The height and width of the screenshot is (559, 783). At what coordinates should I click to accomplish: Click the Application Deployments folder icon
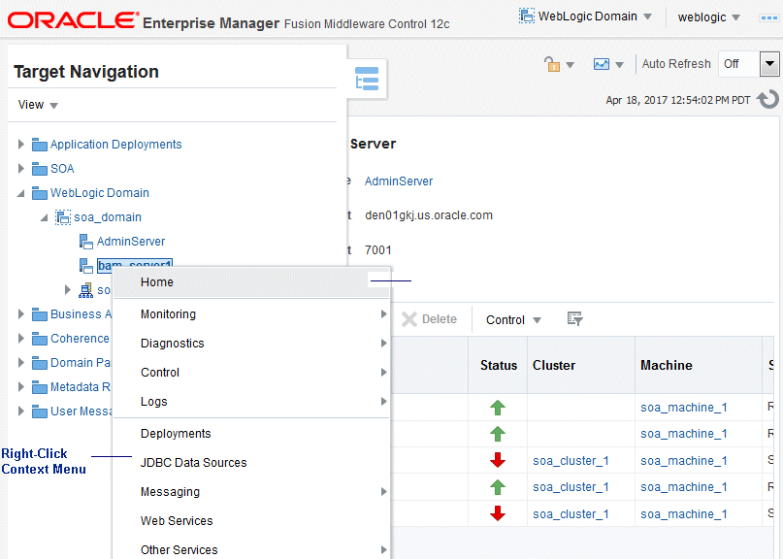click(x=40, y=145)
